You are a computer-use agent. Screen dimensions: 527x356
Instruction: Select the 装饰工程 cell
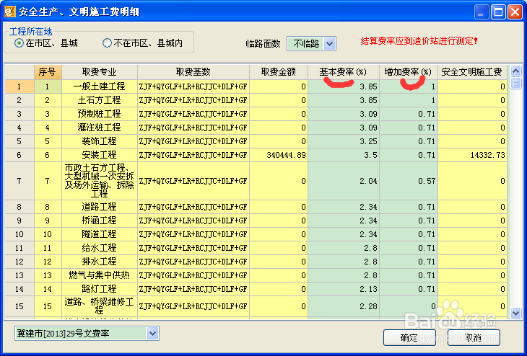point(100,141)
